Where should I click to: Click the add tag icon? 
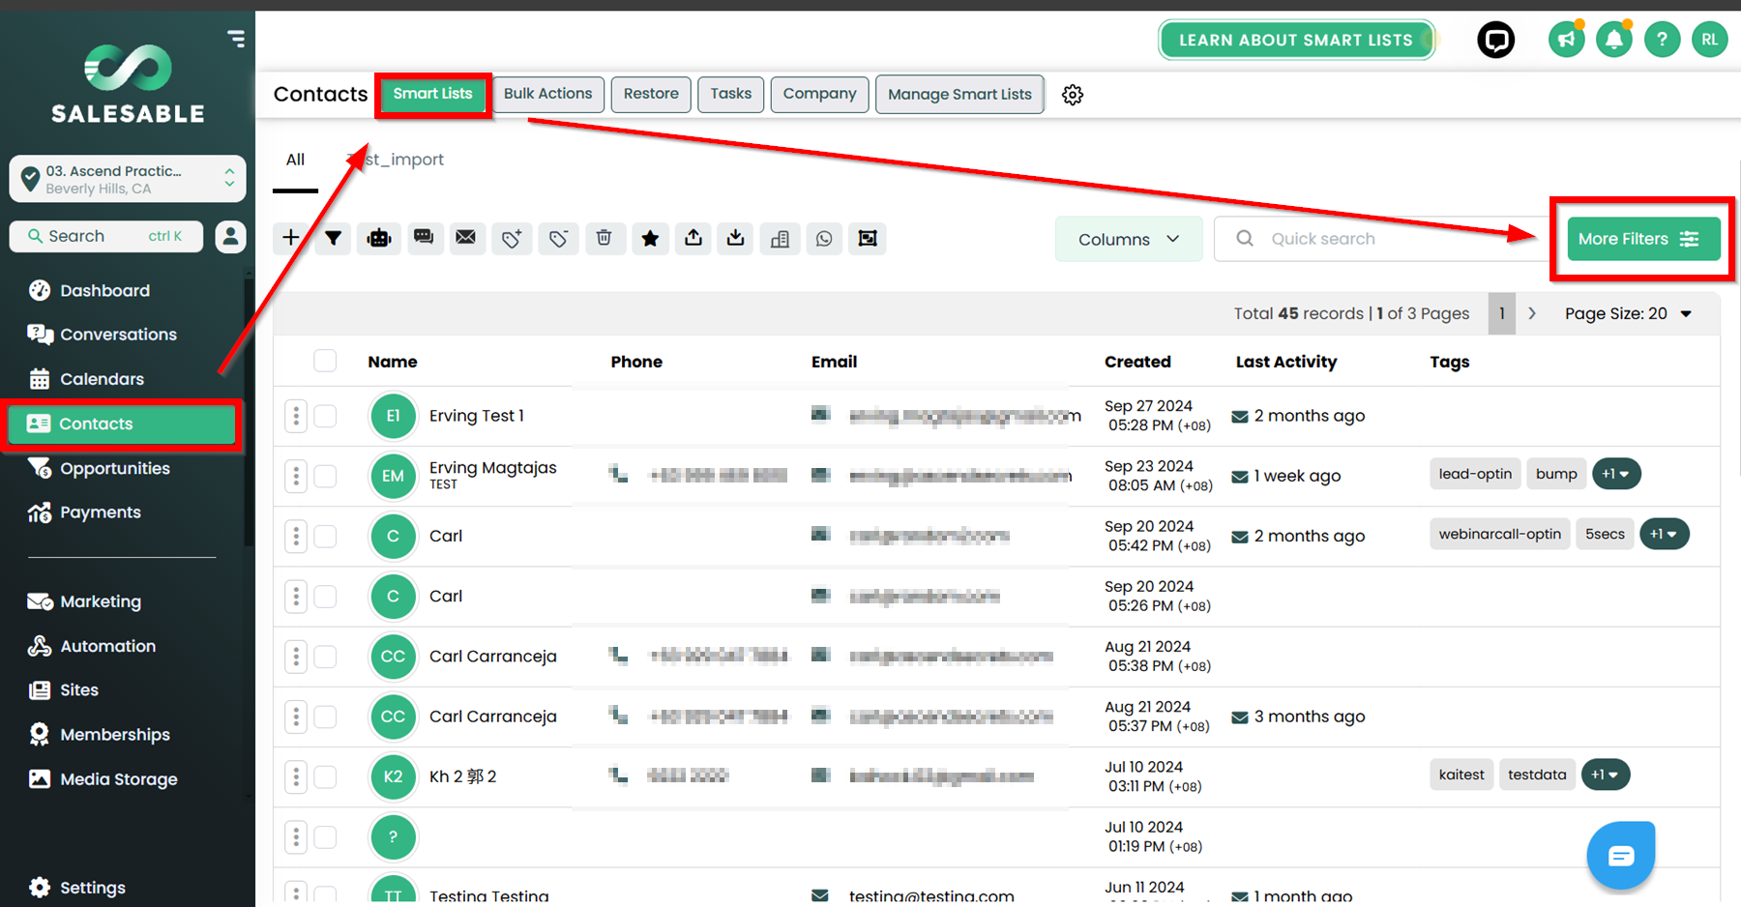click(x=512, y=238)
